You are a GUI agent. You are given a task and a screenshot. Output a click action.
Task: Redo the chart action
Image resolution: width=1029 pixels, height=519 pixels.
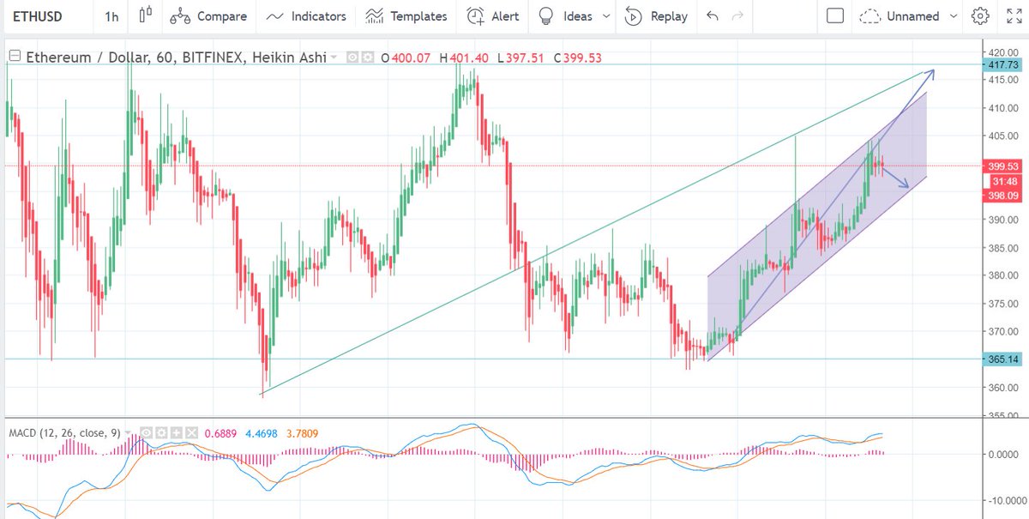coord(739,15)
